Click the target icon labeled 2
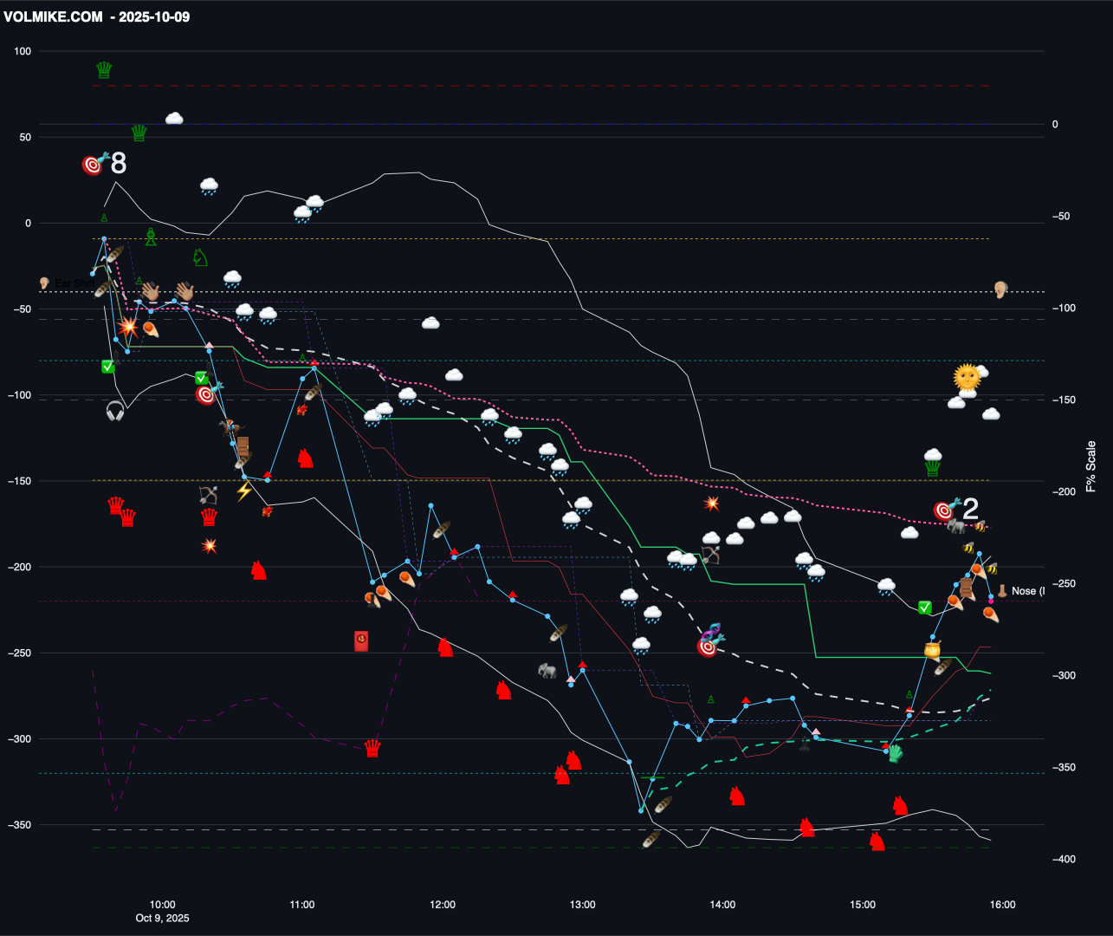The image size is (1113, 936). (947, 510)
